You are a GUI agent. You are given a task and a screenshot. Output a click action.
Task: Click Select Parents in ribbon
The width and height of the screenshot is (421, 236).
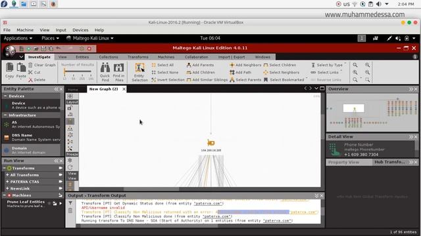coord(245,80)
